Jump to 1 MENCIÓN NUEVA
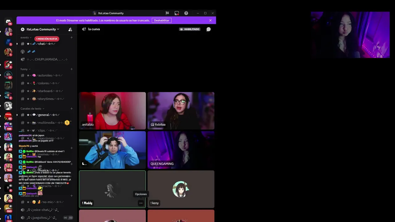Screen dimensions: 395x222 coord(47,39)
